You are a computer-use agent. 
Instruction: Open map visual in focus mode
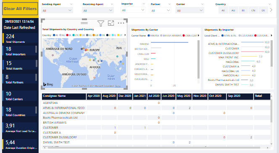pyautogui.click(x=111, y=23)
